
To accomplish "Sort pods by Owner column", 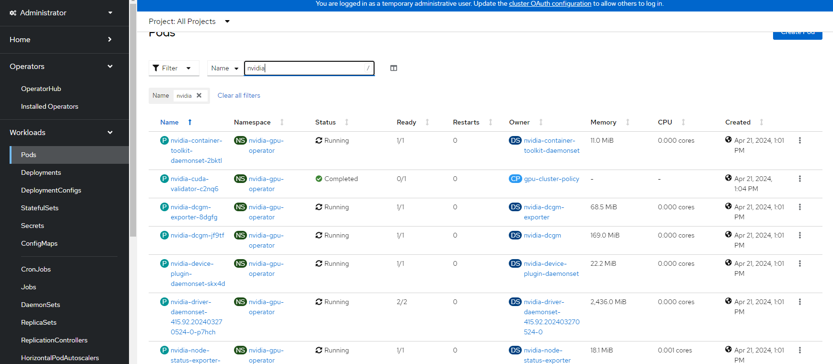I will coord(541,122).
